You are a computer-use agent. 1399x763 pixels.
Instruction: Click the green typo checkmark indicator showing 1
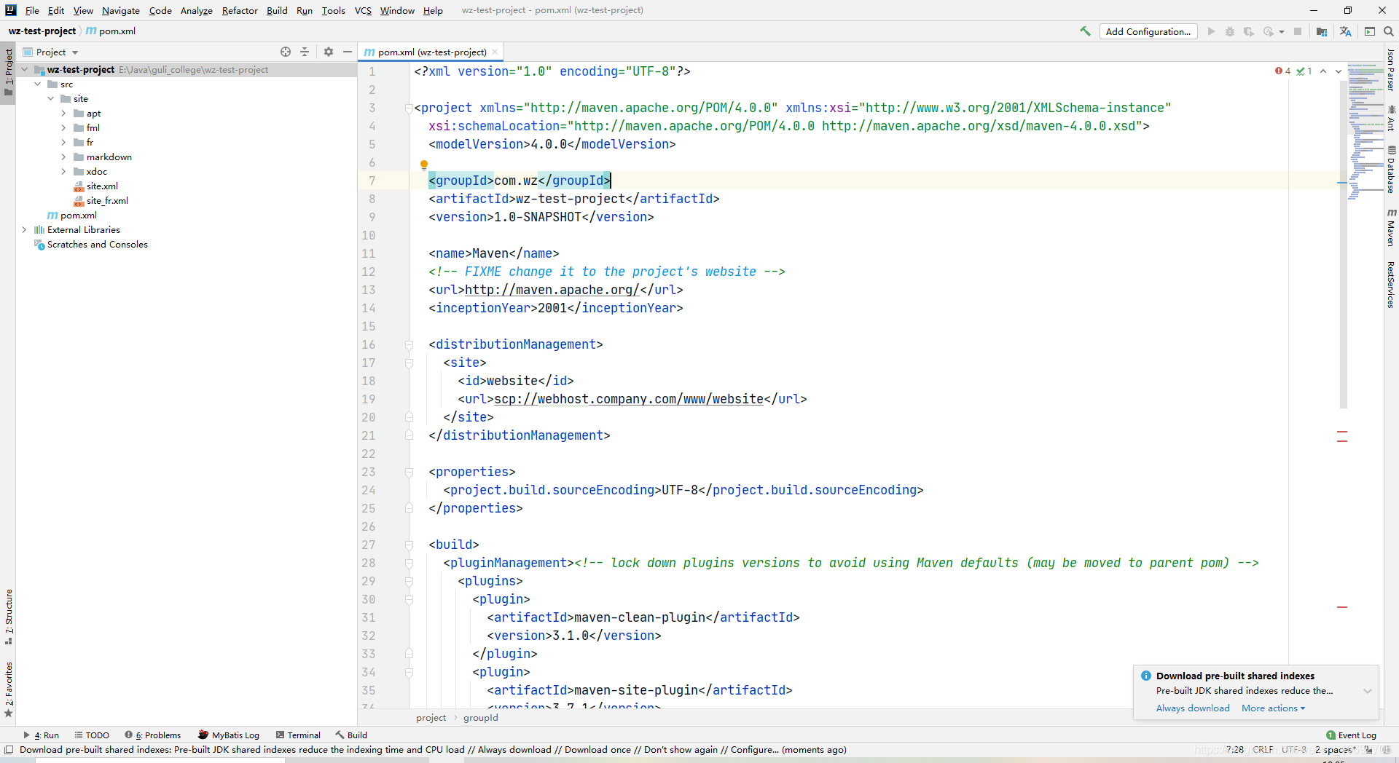(1304, 71)
